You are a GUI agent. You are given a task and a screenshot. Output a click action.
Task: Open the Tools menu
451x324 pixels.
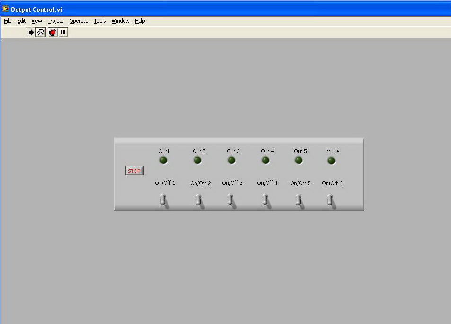(x=100, y=21)
